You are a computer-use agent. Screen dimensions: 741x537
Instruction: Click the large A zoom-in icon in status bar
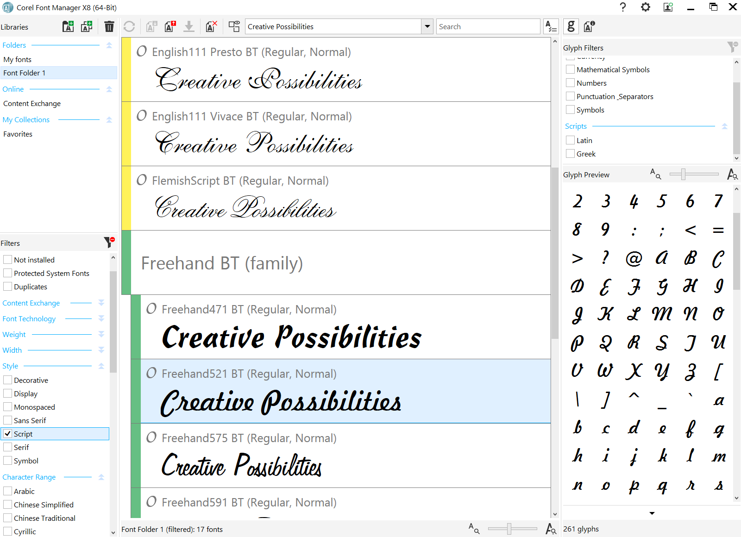551,528
